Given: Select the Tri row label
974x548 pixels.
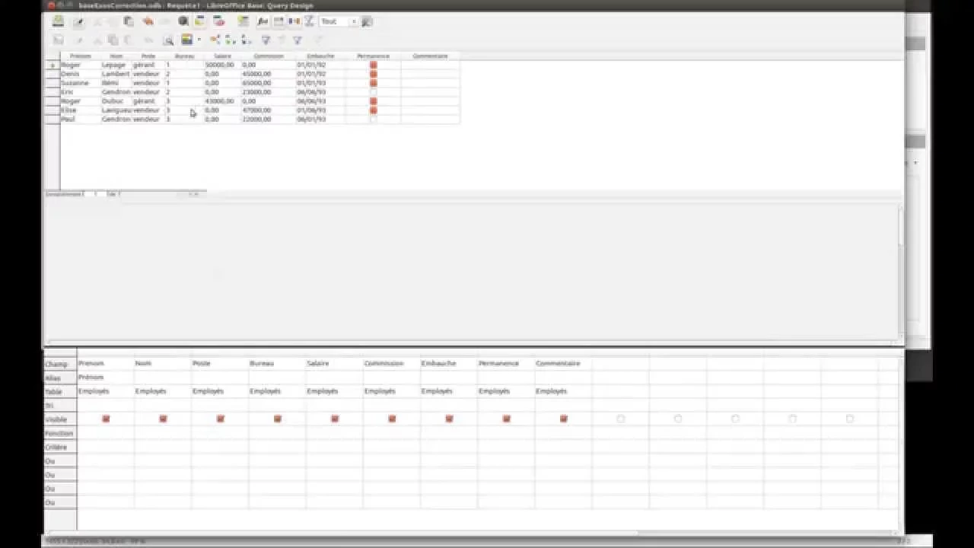Looking at the screenshot, I should 60,406.
